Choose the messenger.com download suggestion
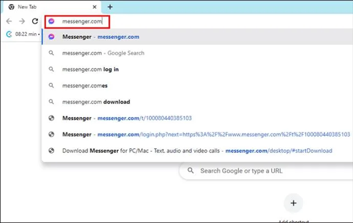This screenshot has width=353, height=223. pyautogui.click(x=197, y=102)
